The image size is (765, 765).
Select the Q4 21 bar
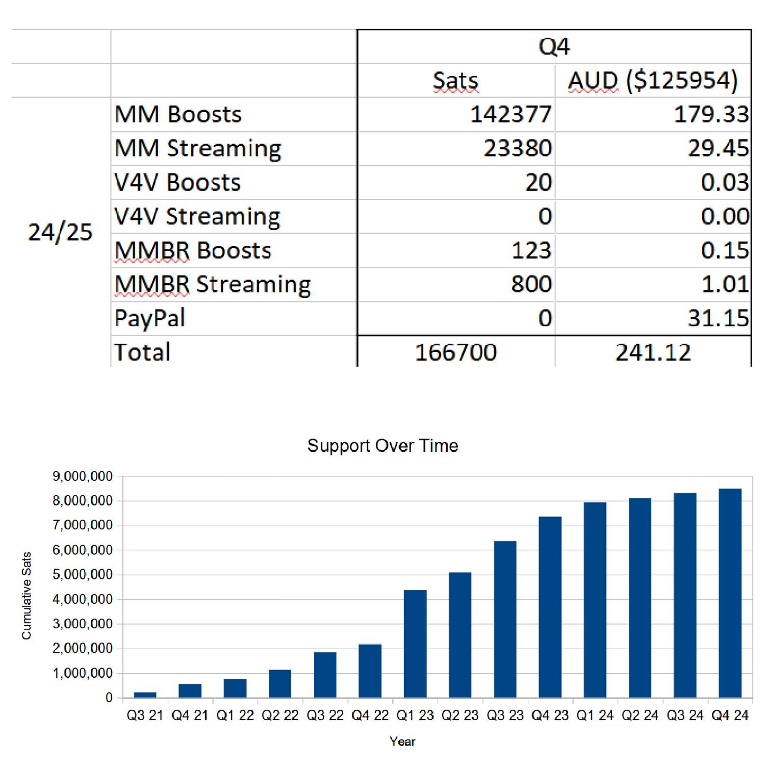[x=190, y=691]
